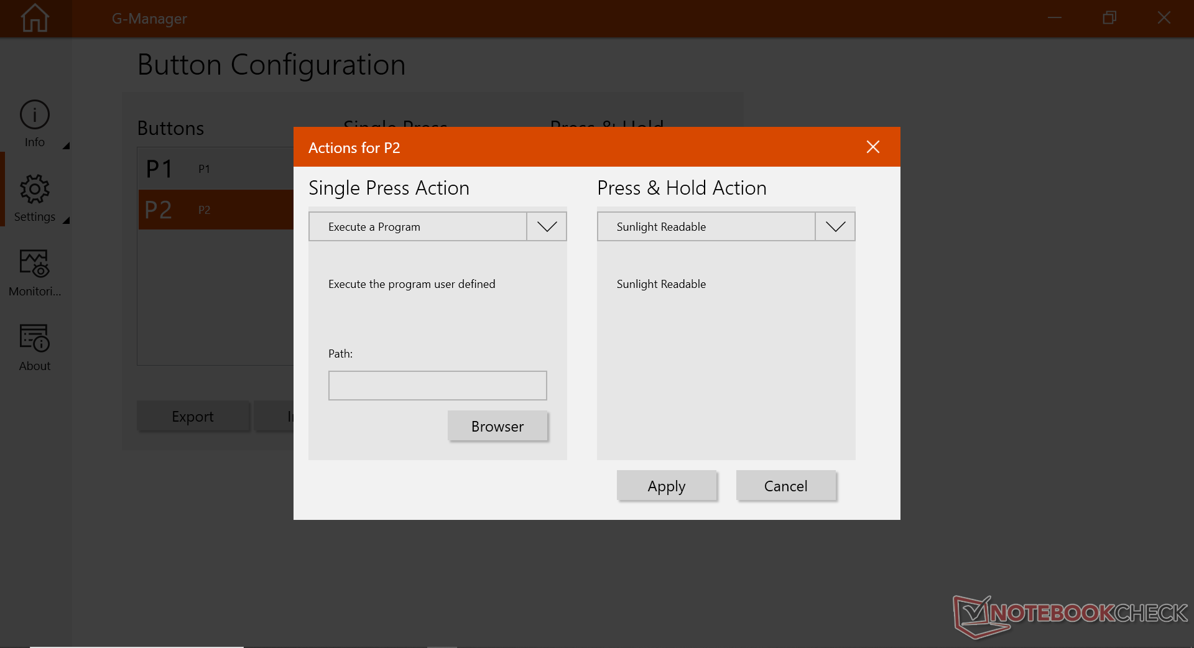This screenshot has height=648, width=1194.
Task: Close the G-Manager window
Action: [1164, 18]
